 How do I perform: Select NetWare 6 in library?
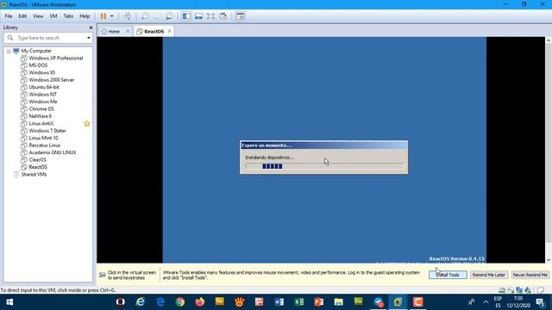point(41,116)
